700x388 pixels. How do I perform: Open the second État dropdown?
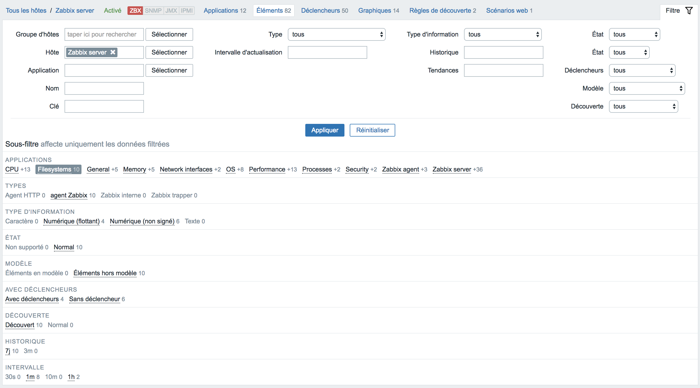tap(629, 52)
